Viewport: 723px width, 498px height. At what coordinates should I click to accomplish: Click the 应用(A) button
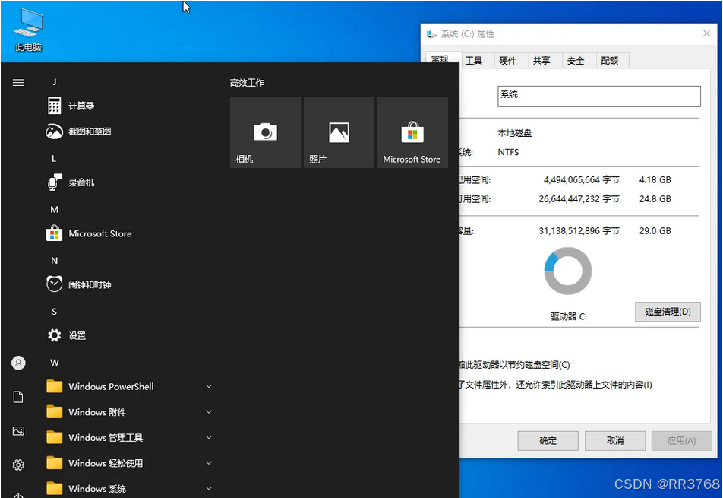(681, 441)
